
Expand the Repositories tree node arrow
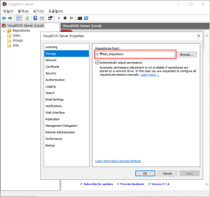pyautogui.click(x=4, y=31)
